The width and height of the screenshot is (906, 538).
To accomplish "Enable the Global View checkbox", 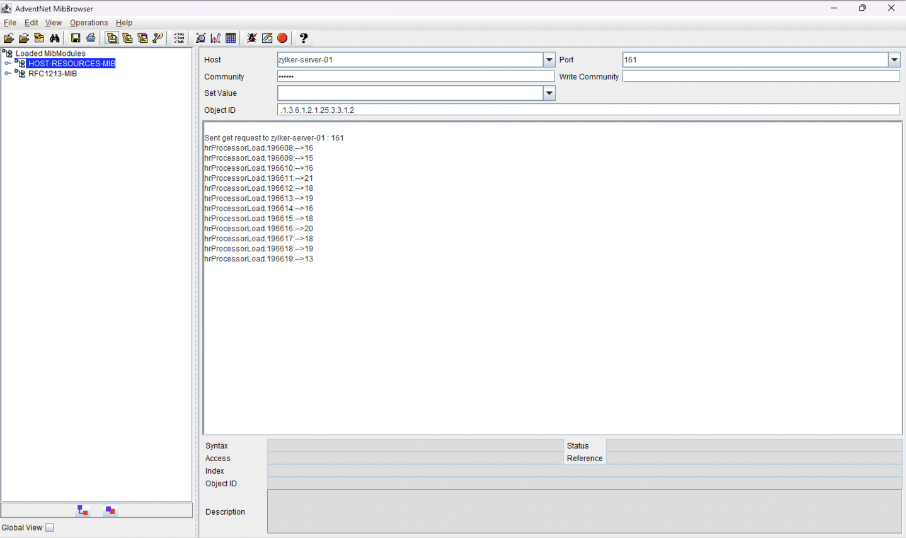I will 50,528.
